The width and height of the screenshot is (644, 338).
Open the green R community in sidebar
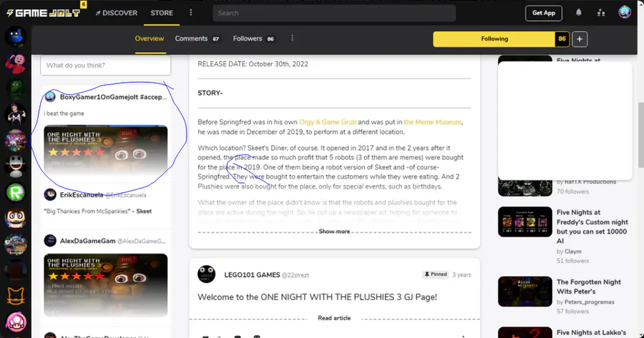tap(16, 192)
